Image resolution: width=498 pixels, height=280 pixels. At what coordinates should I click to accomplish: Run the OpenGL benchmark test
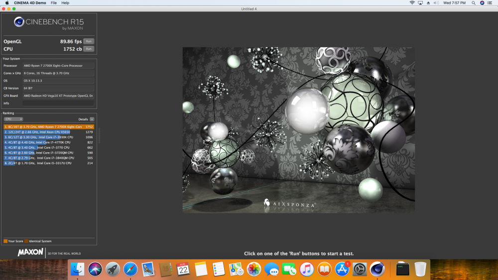[89, 41]
